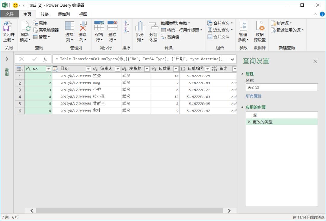Sort ascending with the A-Z icon

pyautogui.click(x=126, y=23)
